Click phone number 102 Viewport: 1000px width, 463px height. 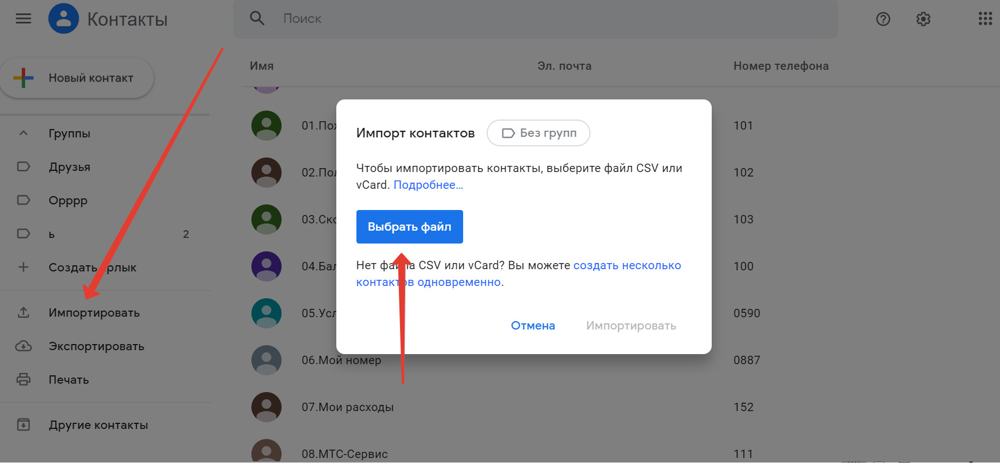744,173
